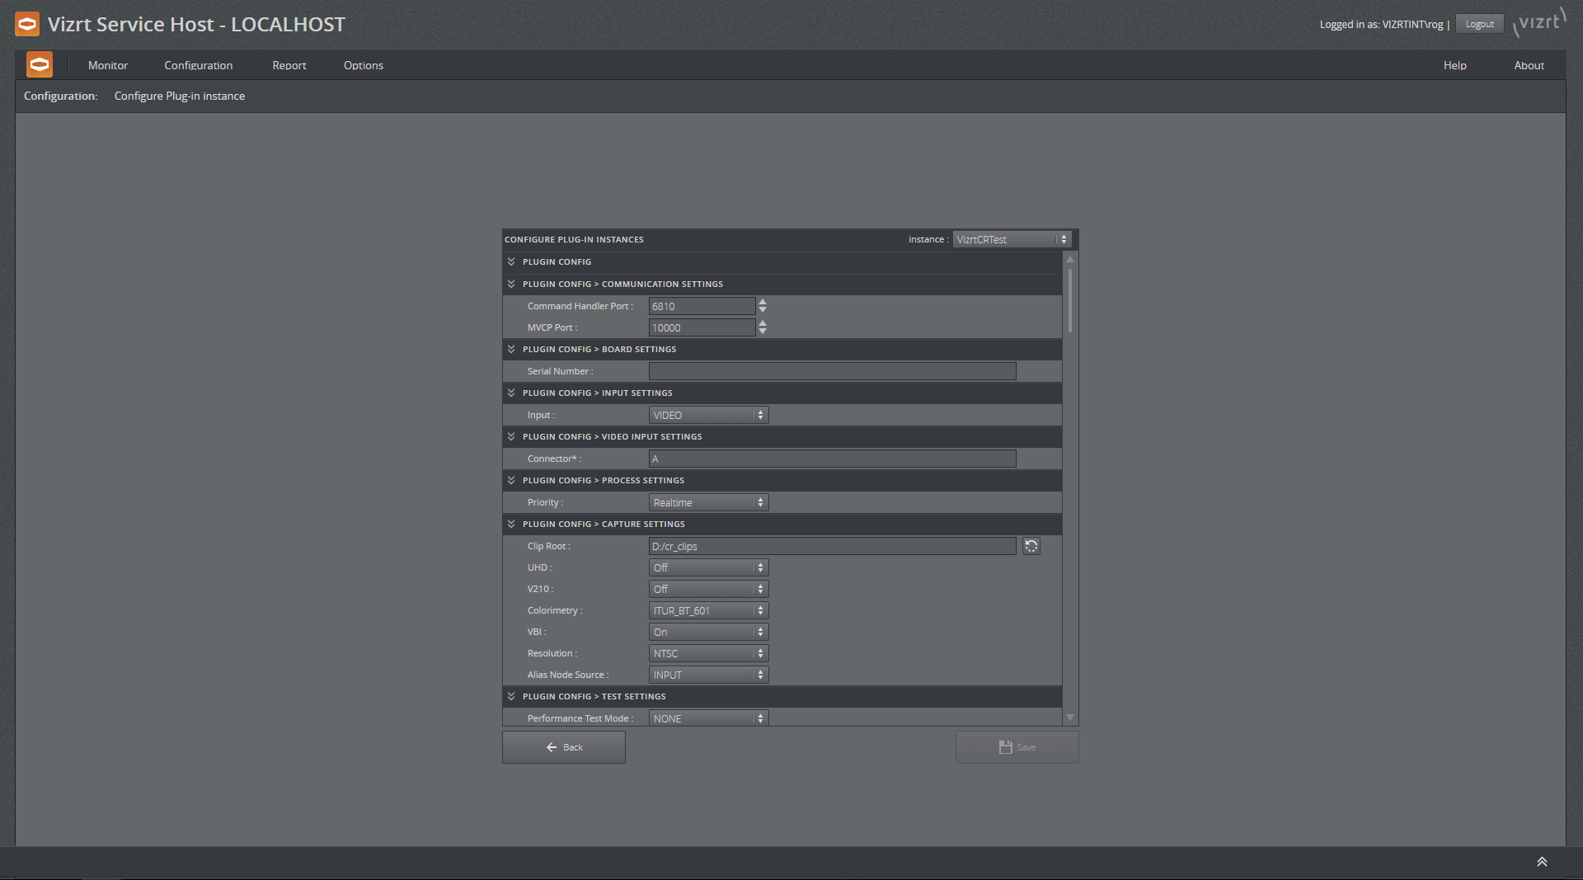Click the Serial Number field
The height and width of the screenshot is (880, 1583).
pos(833,371)
